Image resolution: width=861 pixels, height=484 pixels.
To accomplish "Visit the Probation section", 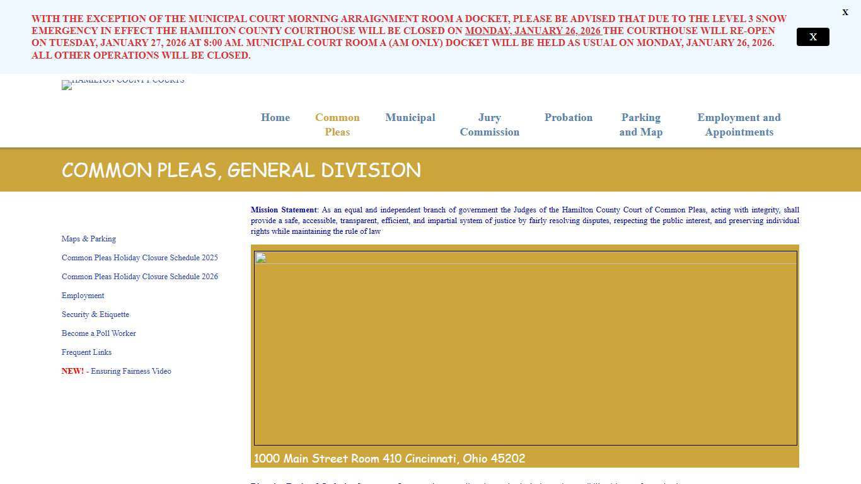I will pos(568,118).
